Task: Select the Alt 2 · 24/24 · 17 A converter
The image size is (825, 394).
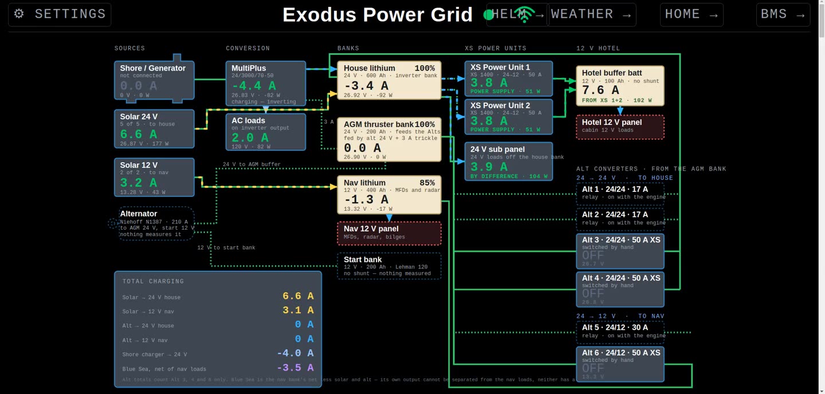Action: (620, 219)
